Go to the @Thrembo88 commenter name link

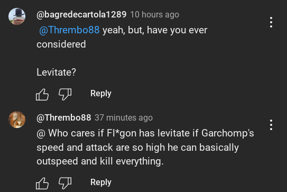coord(64,117)
